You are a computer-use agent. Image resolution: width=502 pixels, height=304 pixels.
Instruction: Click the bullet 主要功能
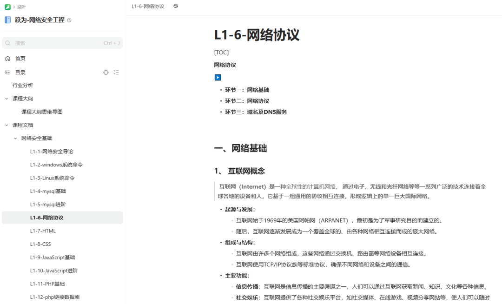[x=237, y=276]
